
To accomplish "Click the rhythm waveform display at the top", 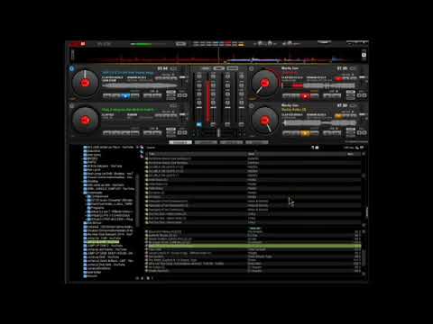I will coord(218,56).
